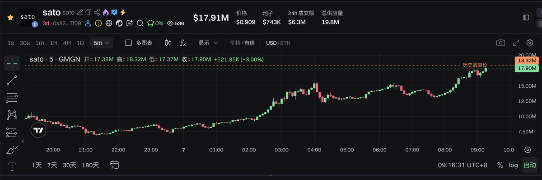Set range to 7天
Viewport: 542px width, 180px height.
tap(52, 165)
